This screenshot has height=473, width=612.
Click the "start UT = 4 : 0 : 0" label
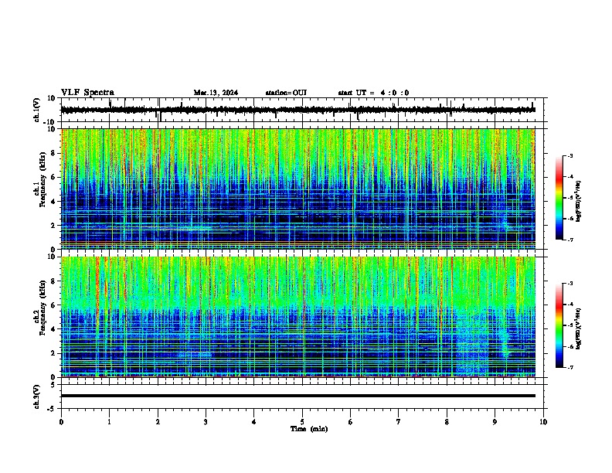(373, 93)
